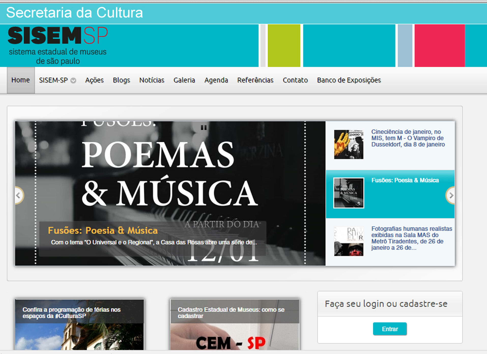Select Fusões: Poesia & Música in slide list
Screen dimensions: 487x354
pos(405,180)
